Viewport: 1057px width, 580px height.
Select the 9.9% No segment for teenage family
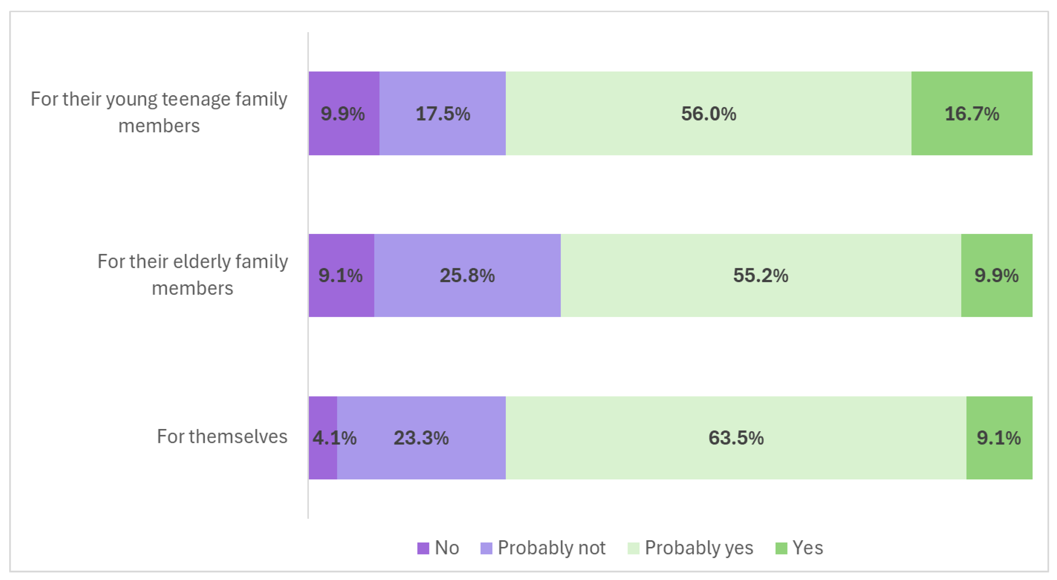[343, 113]
